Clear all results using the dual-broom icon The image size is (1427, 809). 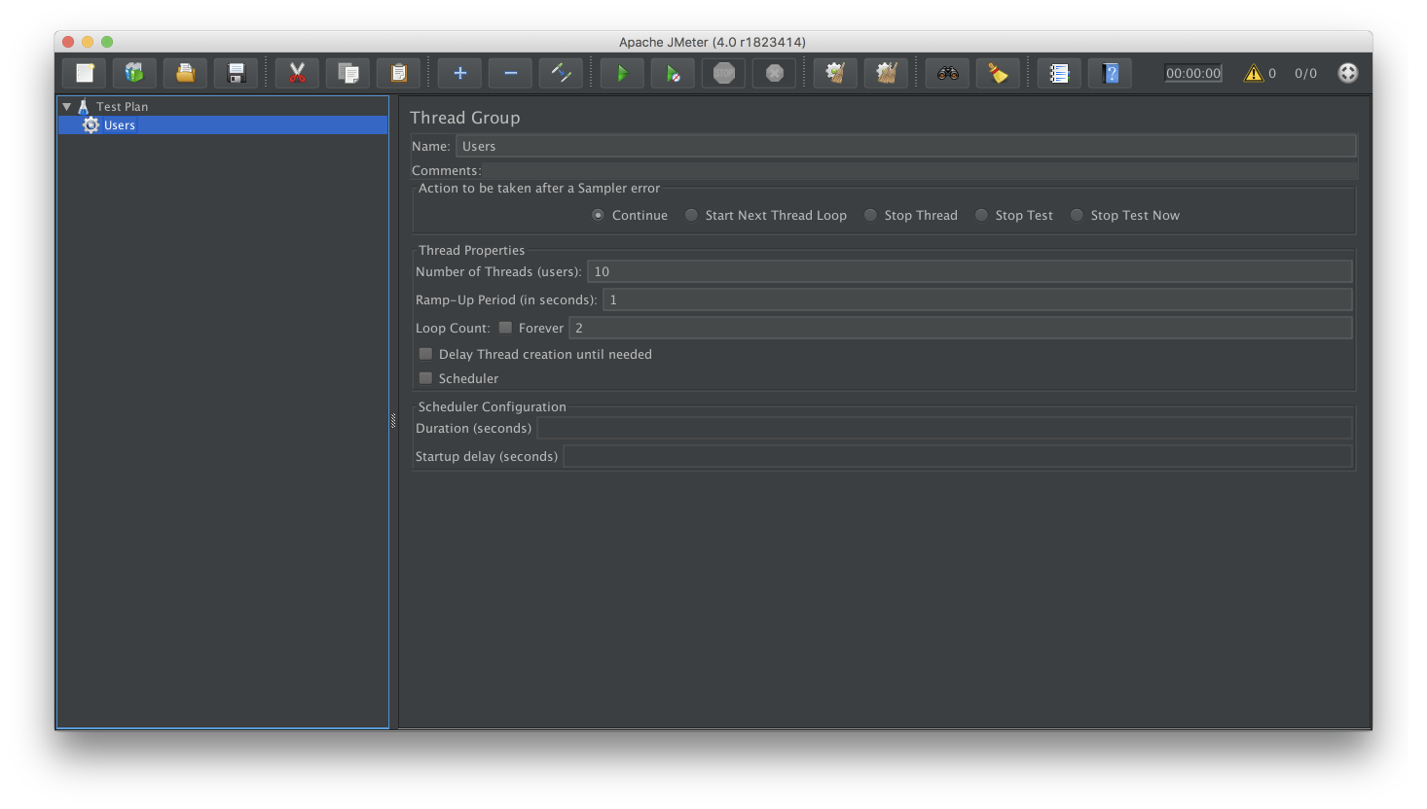[886, 72]
